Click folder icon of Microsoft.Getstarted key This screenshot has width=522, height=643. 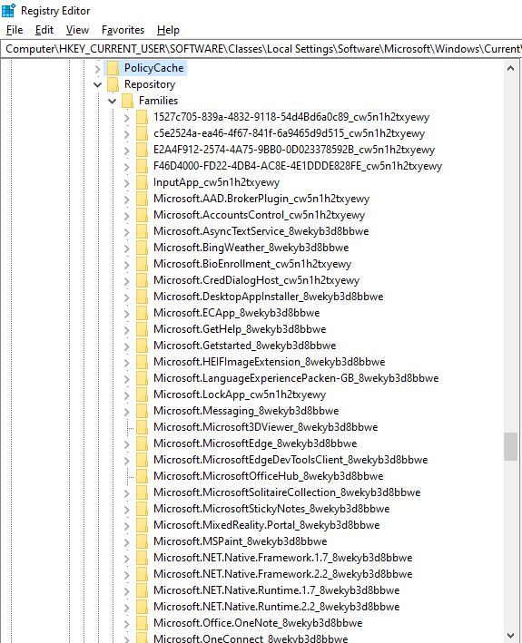click(x=142, y=346)
